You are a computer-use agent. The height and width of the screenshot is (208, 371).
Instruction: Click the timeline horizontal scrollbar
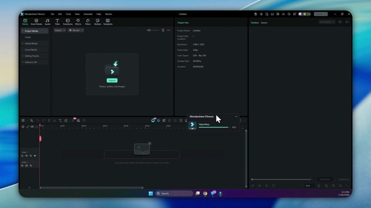pyautogui.click(x=92, y=188)
